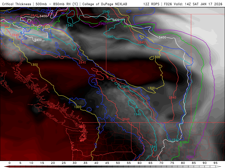The height and width of the screenshot is (168, 225).
Task: Select the "12Z RDPS" model run text
Action: (151, 4)
